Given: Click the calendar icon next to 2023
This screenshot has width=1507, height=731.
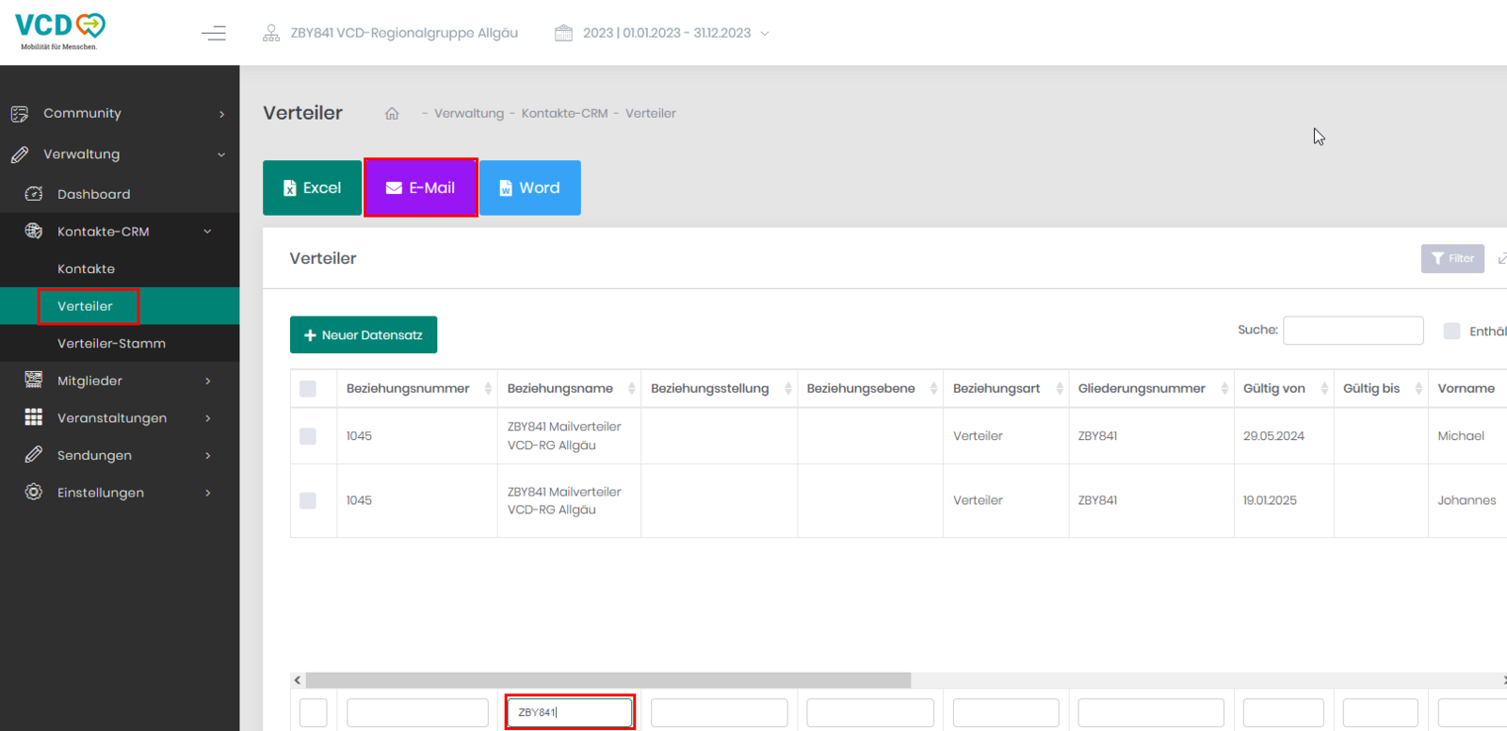Looking at the screenshot, I should click(563, 33).
